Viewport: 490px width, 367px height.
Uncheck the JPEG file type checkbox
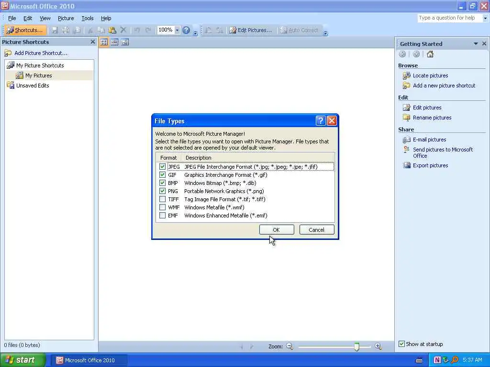(x=162, y=167)
